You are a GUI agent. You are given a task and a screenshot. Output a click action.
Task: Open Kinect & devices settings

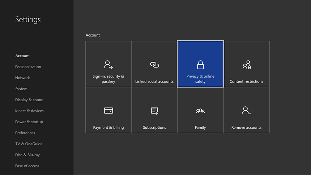click(x=29, y=111)
